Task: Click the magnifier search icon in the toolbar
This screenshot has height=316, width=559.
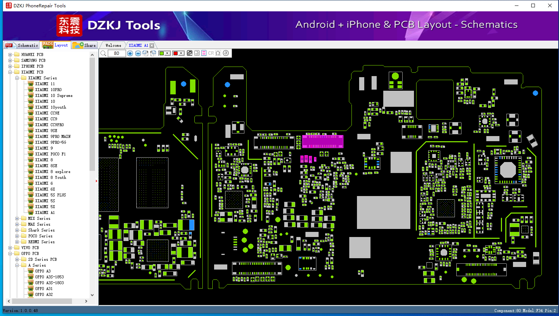Action: [103, 53]
